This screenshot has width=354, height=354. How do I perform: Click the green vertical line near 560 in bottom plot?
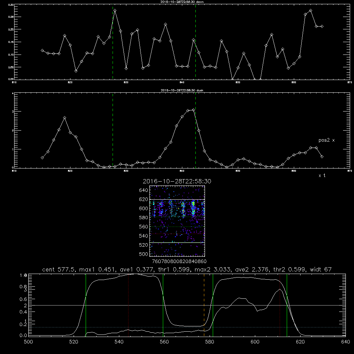pos(163,305)
